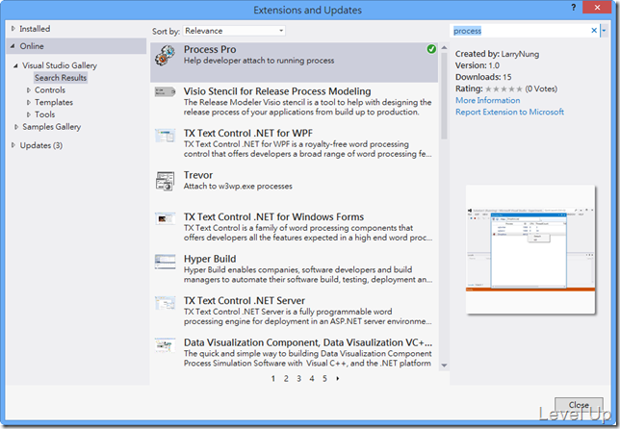Image resolution: width=620 pixels, height=429 pixels.
Task: Click the TX Text Control Windows Forms icon
Action: point(165,218)
